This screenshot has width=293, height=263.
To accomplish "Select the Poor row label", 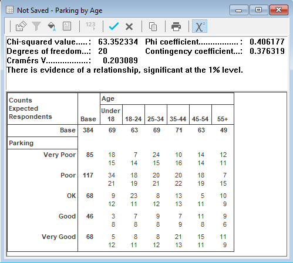I will [x=68, y=175].
